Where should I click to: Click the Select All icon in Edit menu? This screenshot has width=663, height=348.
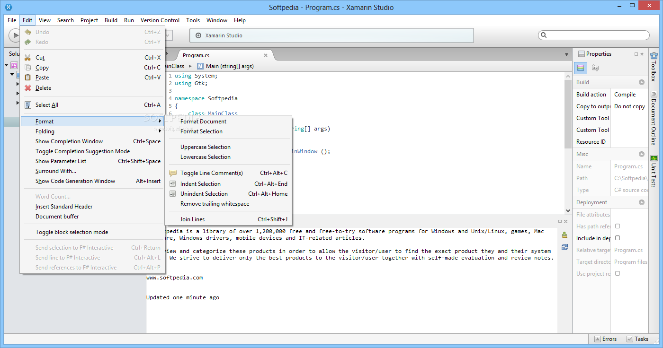[x=28, y=105]
